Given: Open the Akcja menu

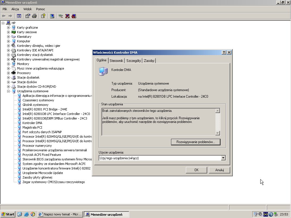Looking at the screenshot, I should 15,9.
